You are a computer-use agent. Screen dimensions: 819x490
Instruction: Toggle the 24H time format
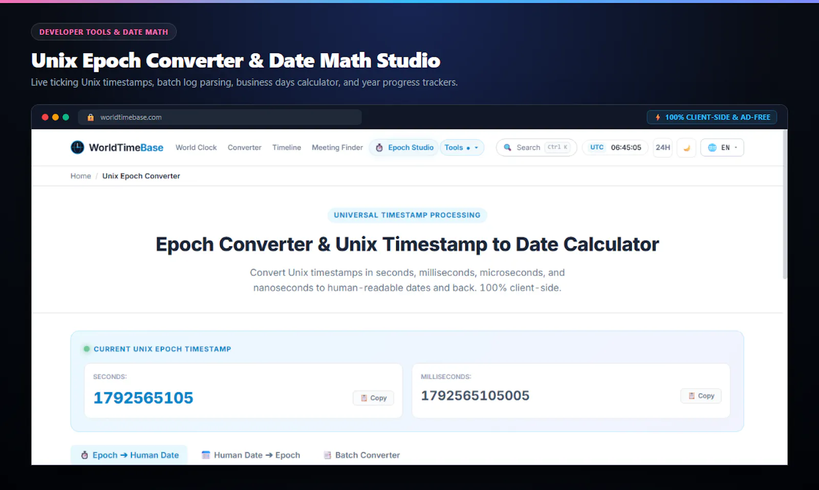point(663,147)
